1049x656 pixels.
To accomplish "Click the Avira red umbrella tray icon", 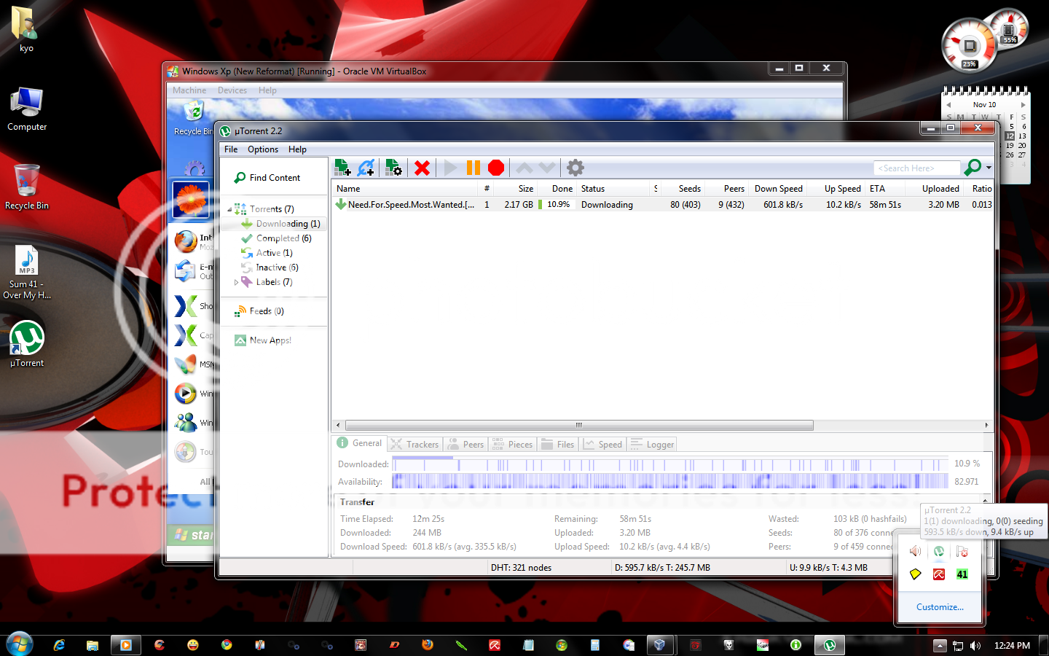I will [x=939, y=574].
